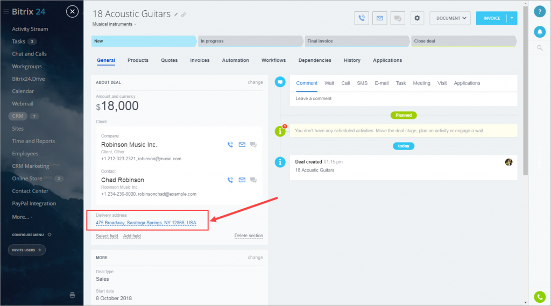Image resolution: width=551 pixels, height=306 pixels.
Task: Copy deal link via chain icon
Action: [183, 15]
